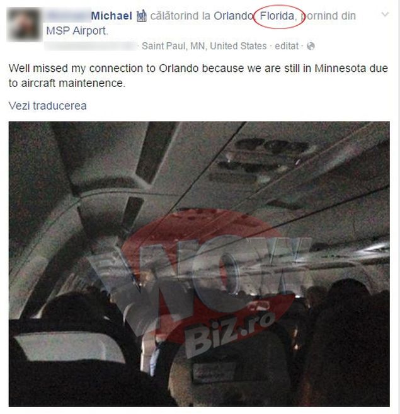View edit history via 'editat'
The height and width of the screenshot is (414, 400).
click(287, 46)
